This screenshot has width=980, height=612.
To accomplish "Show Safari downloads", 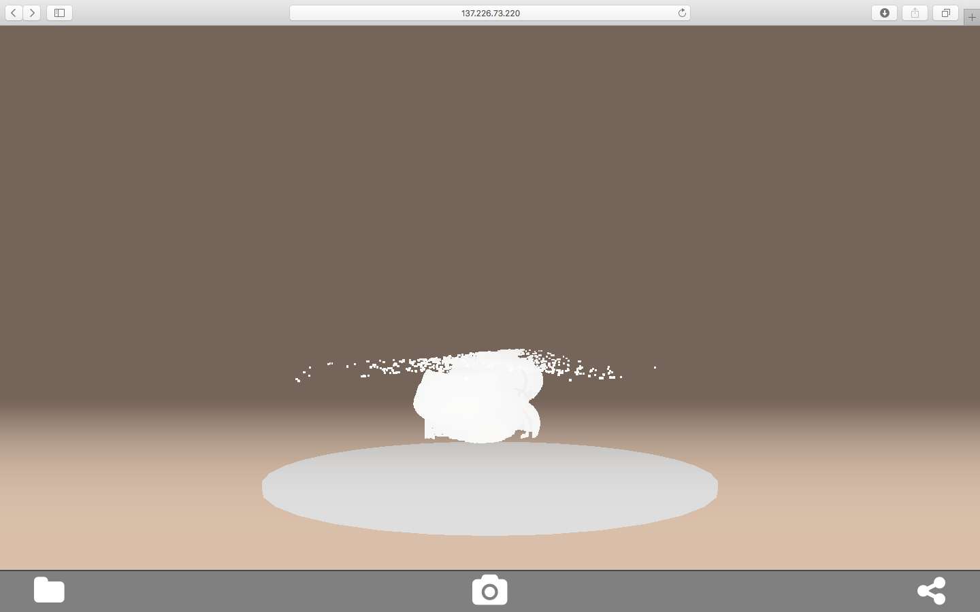I will 884,13.
